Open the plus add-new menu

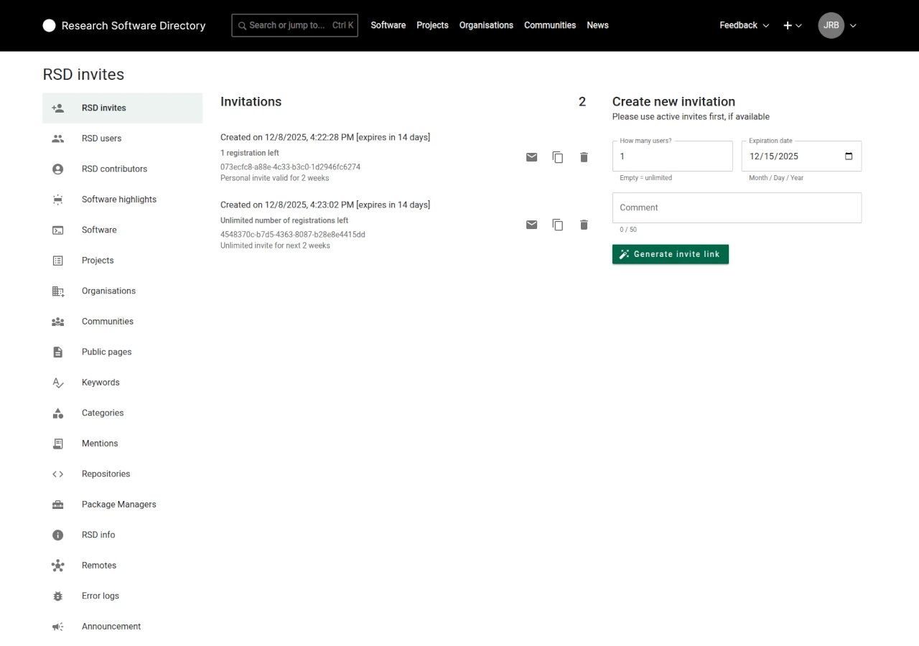point(792,25)
